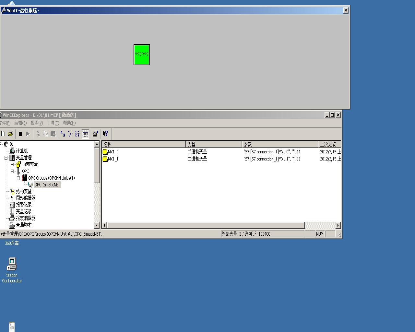Collapse the OPC Groups tree node
415x332 pixels.
18,178
